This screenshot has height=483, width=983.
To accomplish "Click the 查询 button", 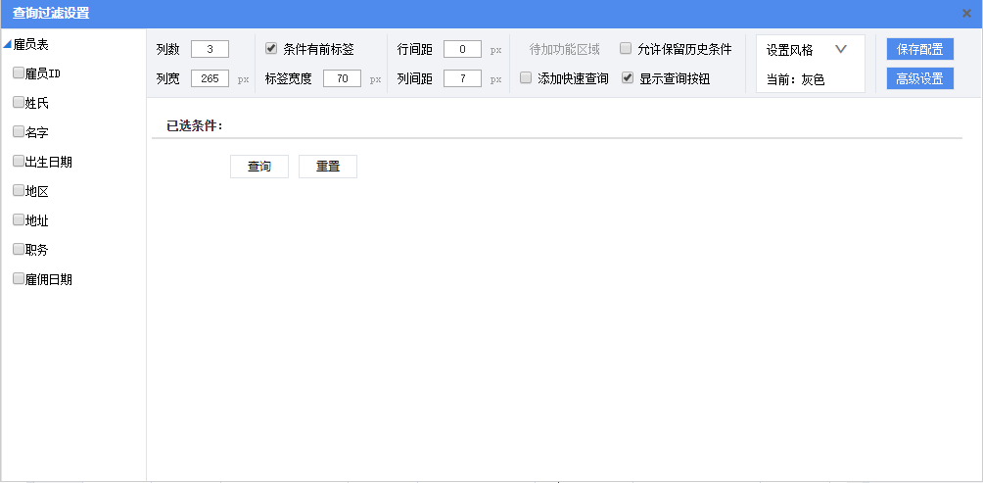I will tap(259, 167).
